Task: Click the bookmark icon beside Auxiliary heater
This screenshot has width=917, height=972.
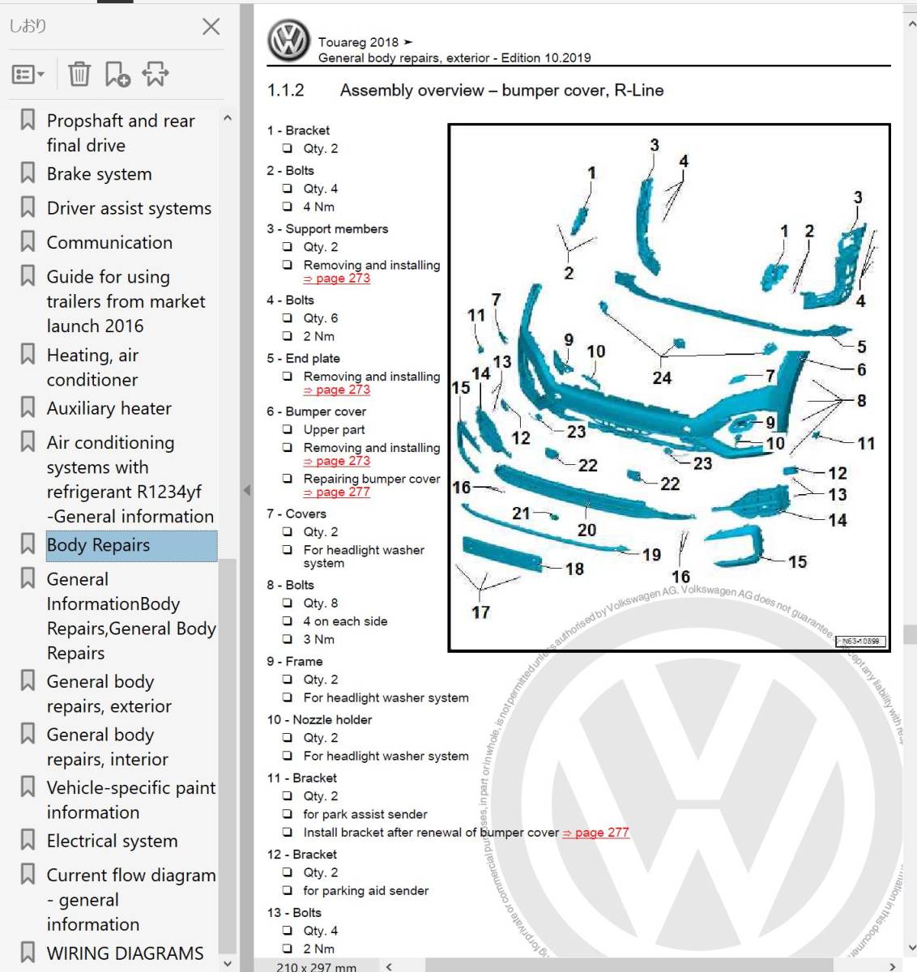Action: [28, 407]
